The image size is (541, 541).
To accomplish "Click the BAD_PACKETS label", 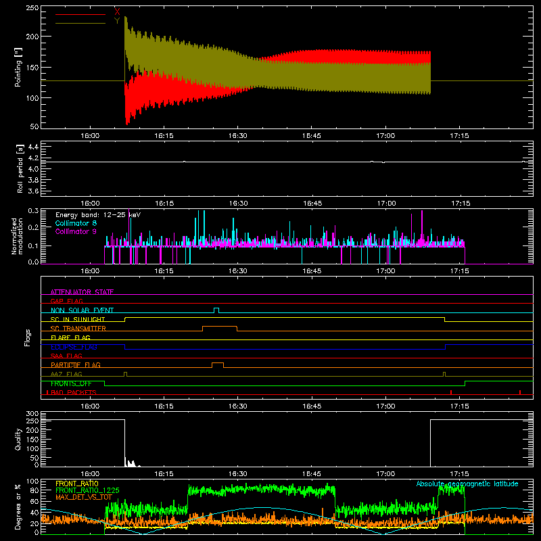I will 74,392.
